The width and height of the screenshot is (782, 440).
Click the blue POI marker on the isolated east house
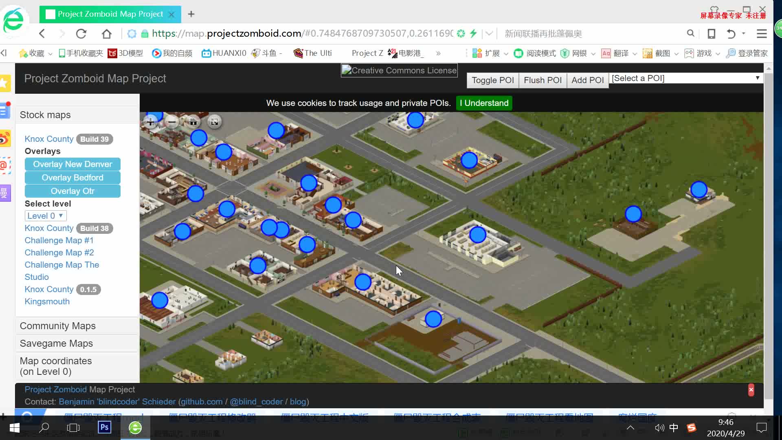pos(699,189)
